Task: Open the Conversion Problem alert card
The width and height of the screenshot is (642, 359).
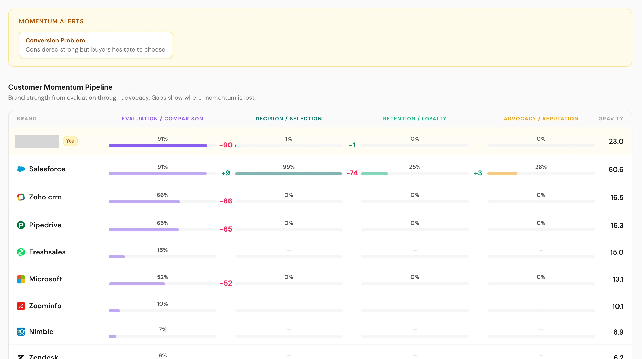Action: point(96,45)
